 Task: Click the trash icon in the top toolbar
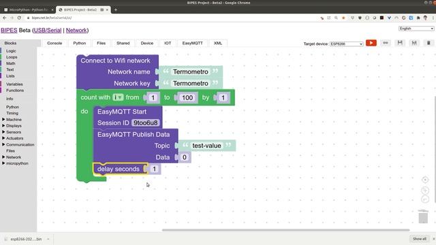pyautogui.click(x=429, y=43)
